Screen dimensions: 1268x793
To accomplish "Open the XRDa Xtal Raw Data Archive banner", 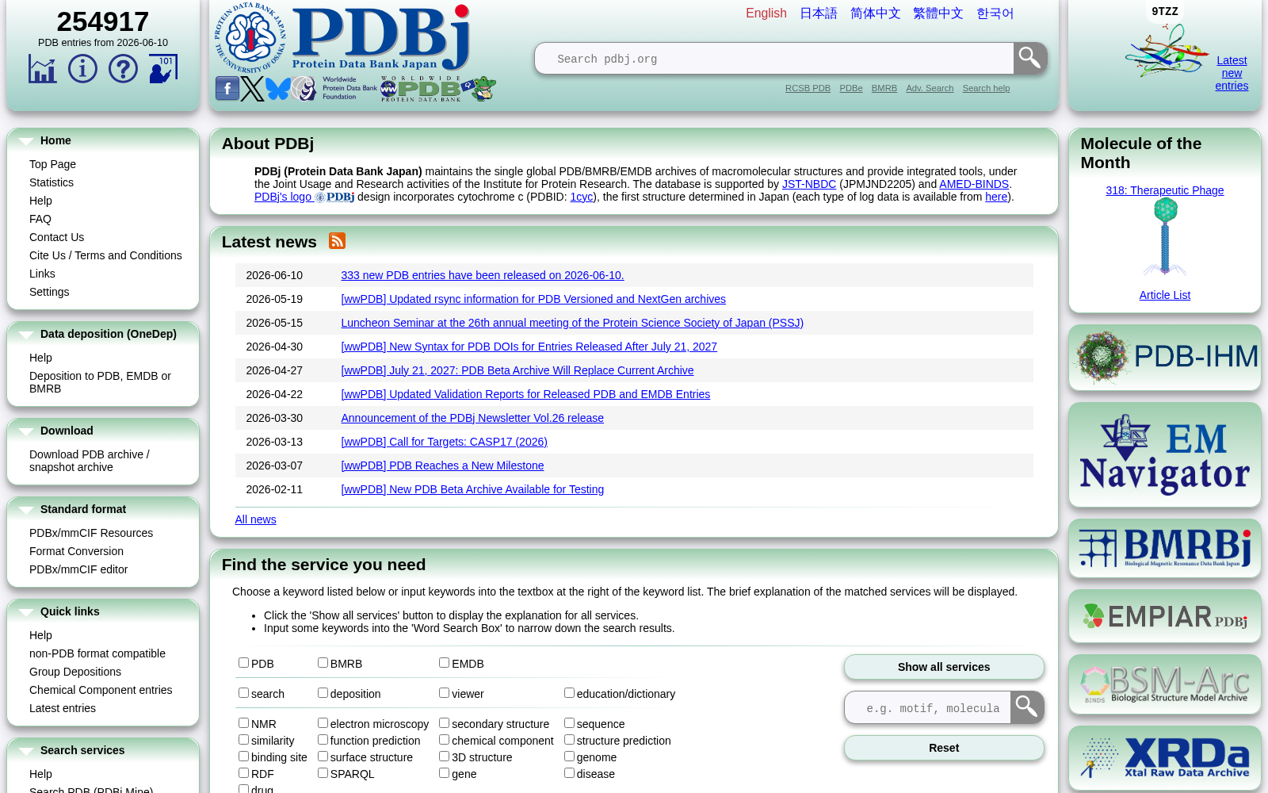I will (1165, 758).
